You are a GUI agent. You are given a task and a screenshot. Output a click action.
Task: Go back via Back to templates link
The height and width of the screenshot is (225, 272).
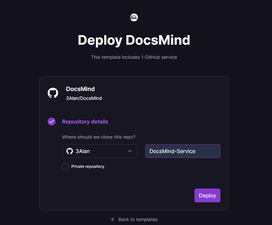click(x=134, y=219)
